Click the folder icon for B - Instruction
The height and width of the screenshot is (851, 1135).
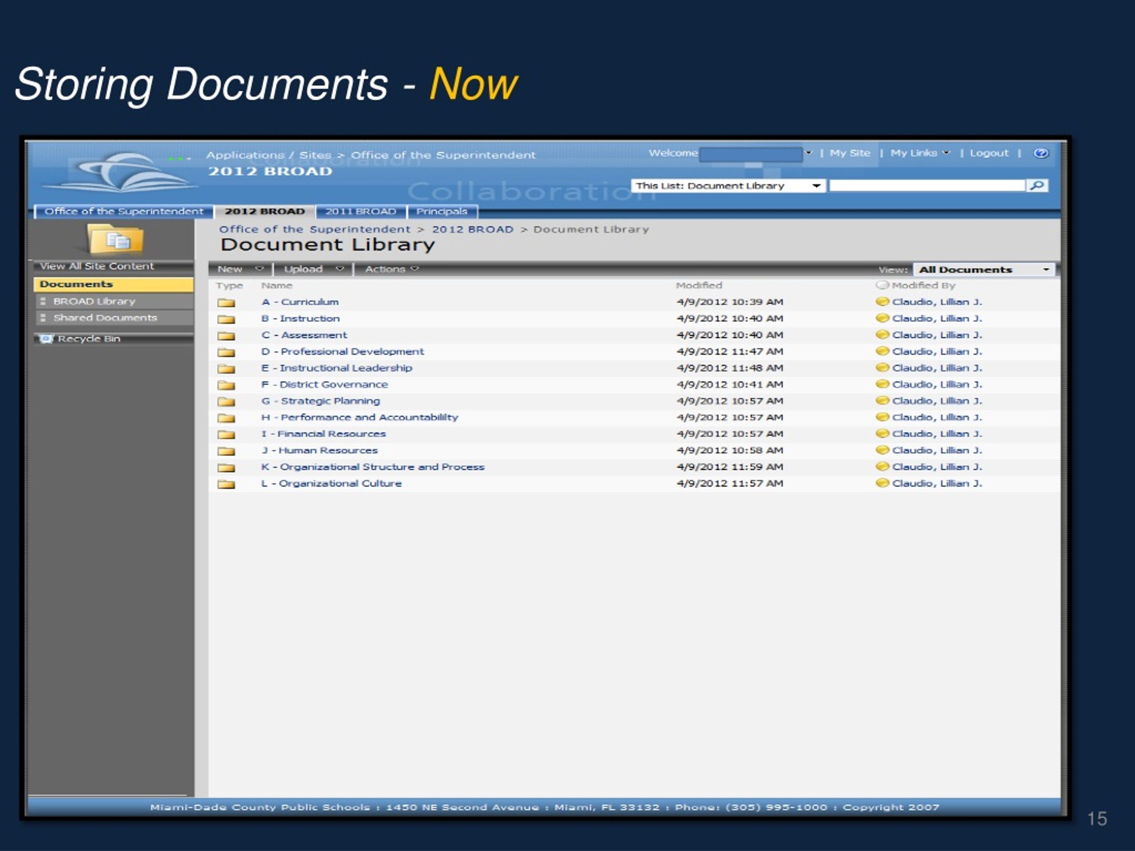[226, 319]
